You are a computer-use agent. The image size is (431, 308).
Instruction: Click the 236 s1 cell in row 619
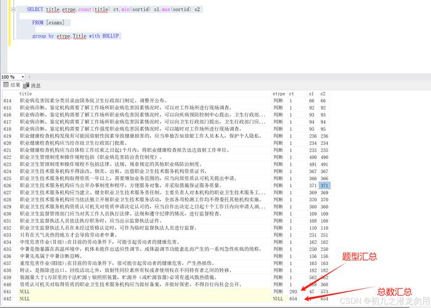(313, 136)
